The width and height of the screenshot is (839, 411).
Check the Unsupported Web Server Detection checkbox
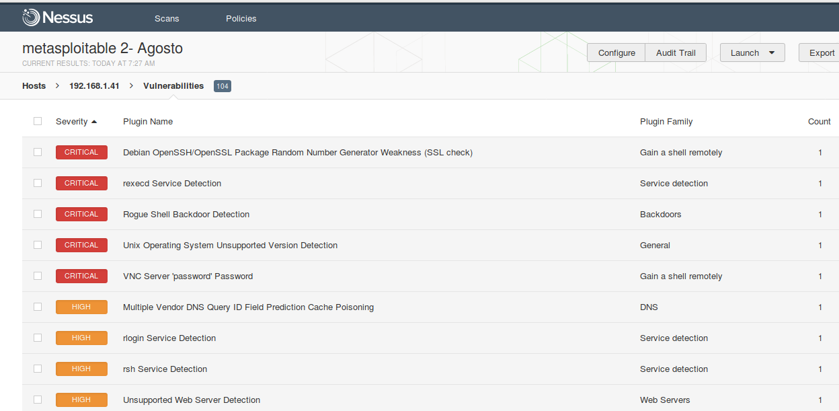click(38, 400)
